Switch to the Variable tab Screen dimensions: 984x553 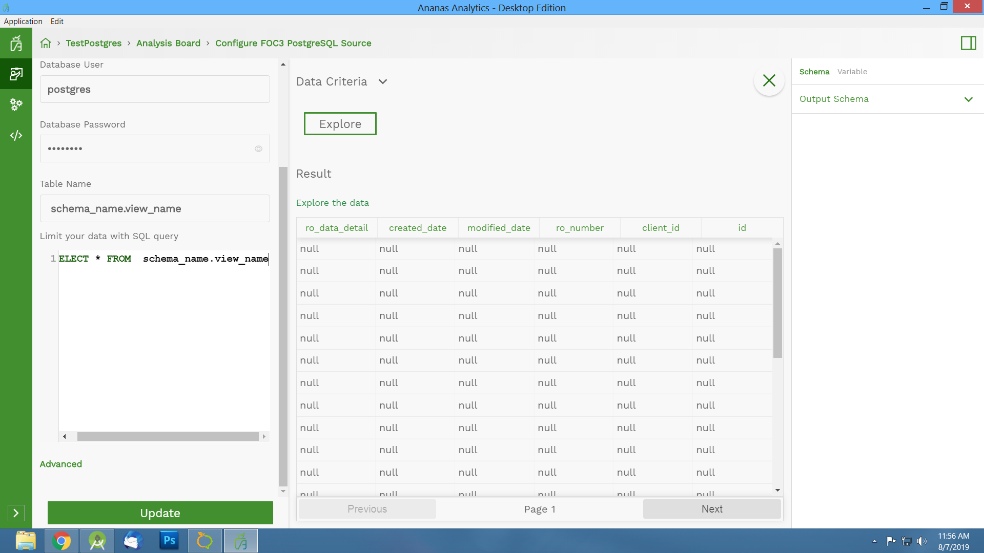tap(852, 72)
